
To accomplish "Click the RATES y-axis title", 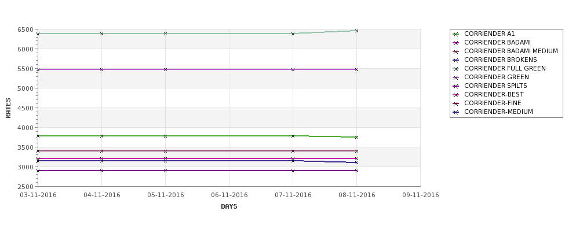I will 8,108.
